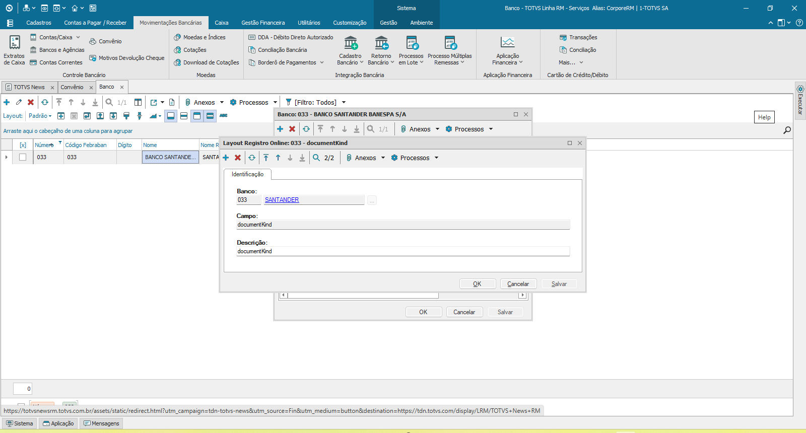
Task: Click the search magnifier at grid right edge
Action: coord(787,130)
